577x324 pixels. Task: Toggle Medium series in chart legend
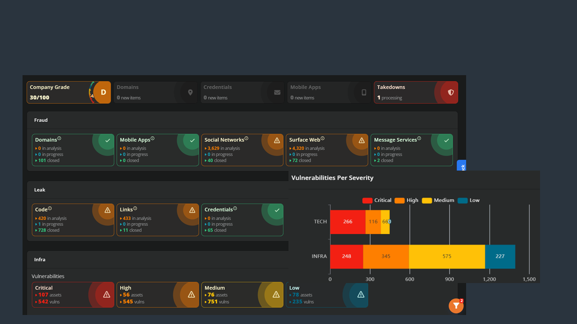click(438, 200)
